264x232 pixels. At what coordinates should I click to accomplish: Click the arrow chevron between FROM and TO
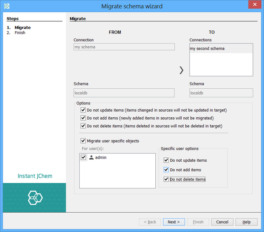181,70
